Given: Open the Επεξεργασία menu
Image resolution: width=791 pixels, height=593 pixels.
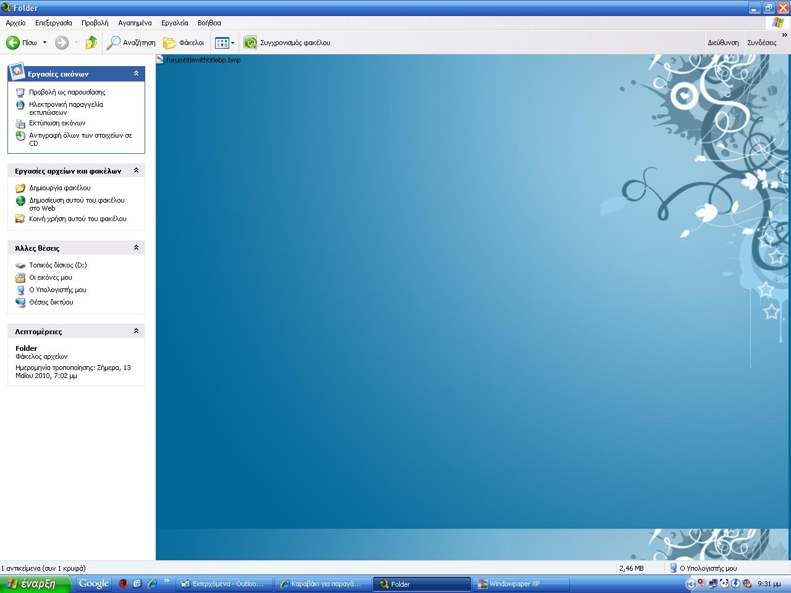Looking at the screenshot, I should tap(54, 23).
